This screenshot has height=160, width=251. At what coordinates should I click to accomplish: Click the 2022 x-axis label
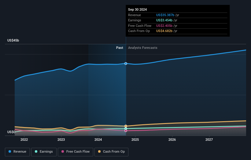[24, 140]
